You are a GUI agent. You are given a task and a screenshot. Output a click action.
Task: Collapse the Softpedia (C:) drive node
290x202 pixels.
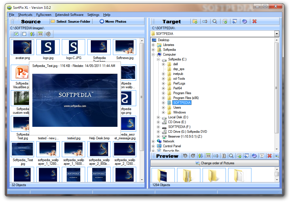pos(158,59)
